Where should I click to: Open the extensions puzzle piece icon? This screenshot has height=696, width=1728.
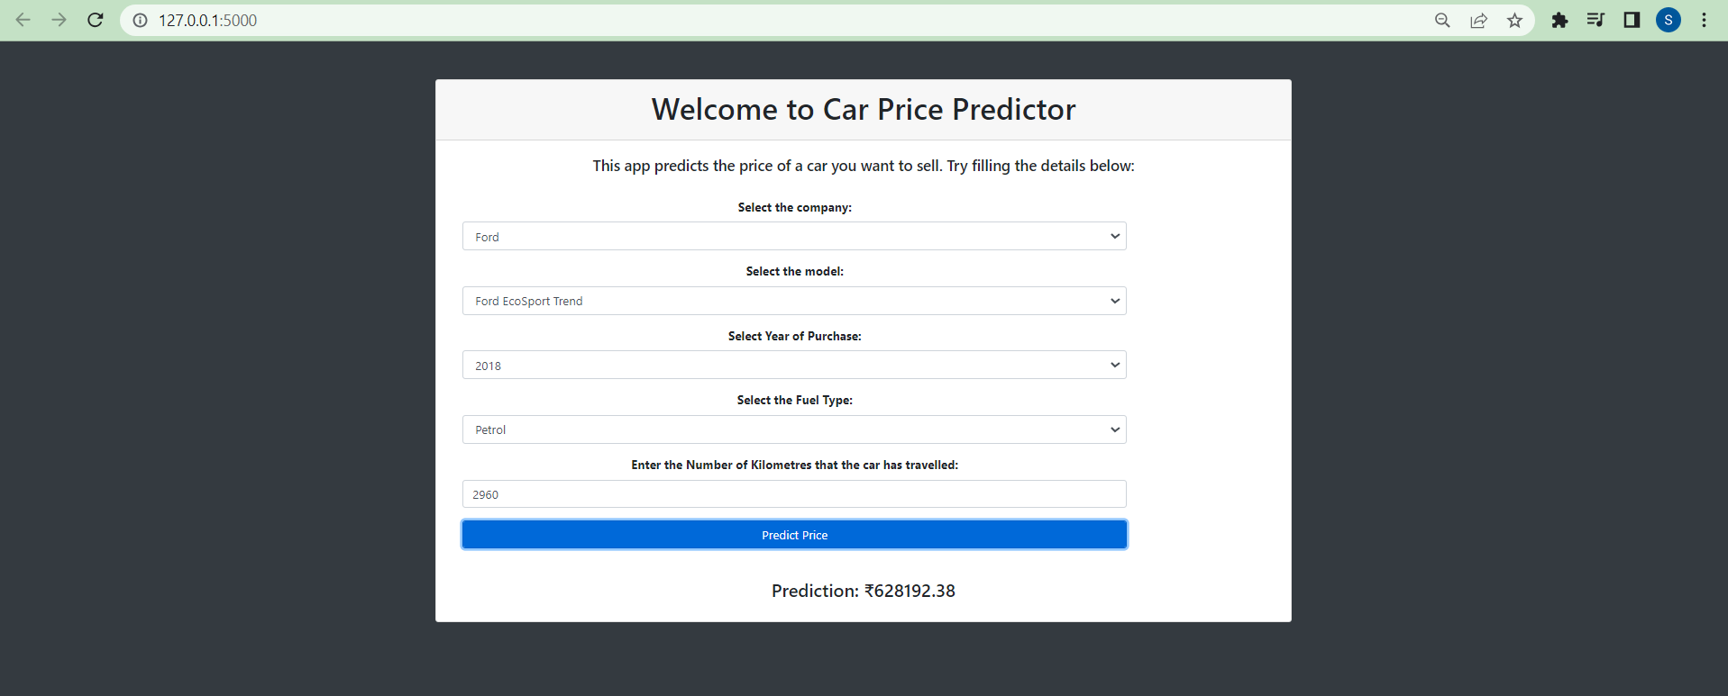coord(1559,20)
